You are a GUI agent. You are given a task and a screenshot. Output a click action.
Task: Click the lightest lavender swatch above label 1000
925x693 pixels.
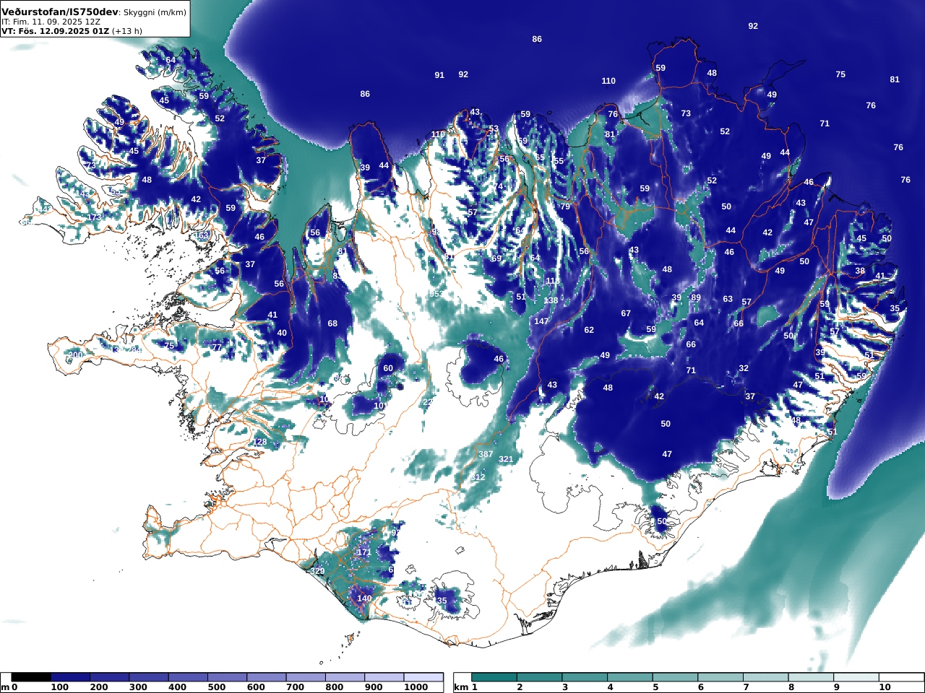(423, 677)
